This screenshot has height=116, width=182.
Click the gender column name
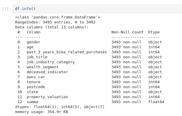point(33,42)
